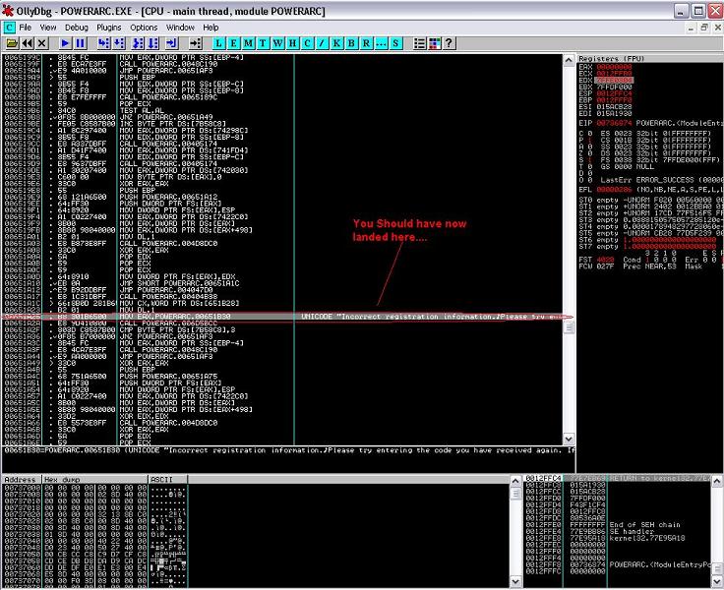
Task: Select the EFL flags register line
Action: pos(650,190)
